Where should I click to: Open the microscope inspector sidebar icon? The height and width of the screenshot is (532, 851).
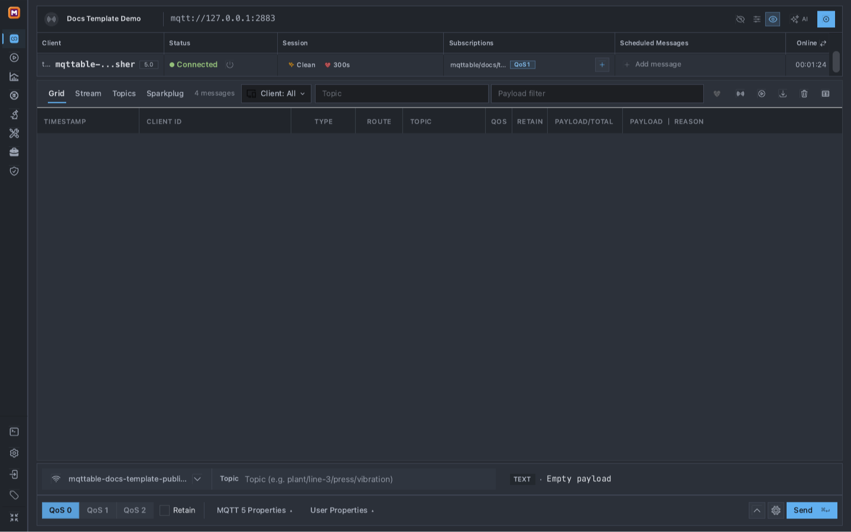(14, 115)
